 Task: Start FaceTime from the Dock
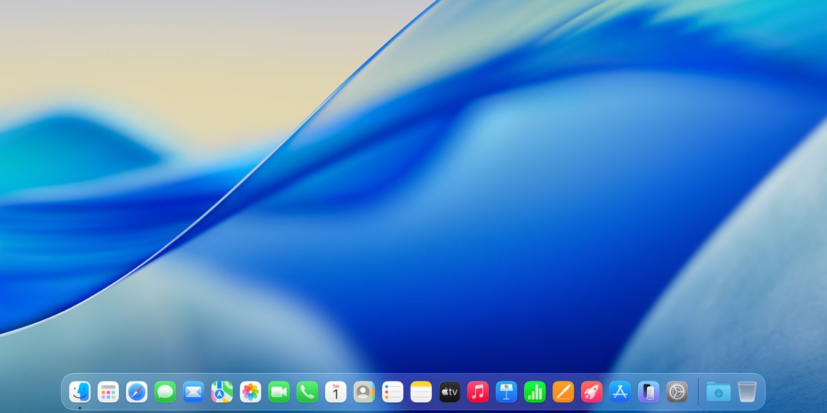tap(279, 392)
